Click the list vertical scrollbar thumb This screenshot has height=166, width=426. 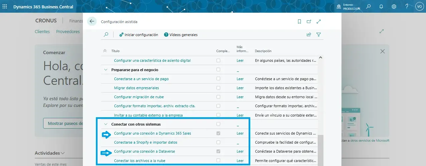321,150
